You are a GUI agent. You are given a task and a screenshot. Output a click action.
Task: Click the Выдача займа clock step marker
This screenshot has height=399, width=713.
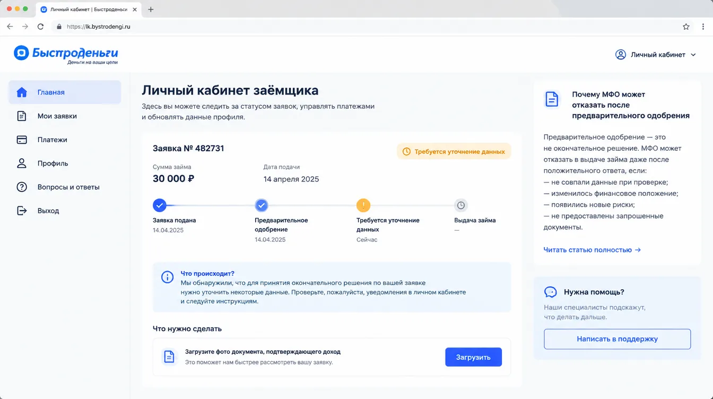point(461,205)
